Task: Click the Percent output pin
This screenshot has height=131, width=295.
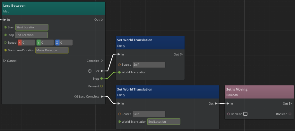Action: [102, 86]
